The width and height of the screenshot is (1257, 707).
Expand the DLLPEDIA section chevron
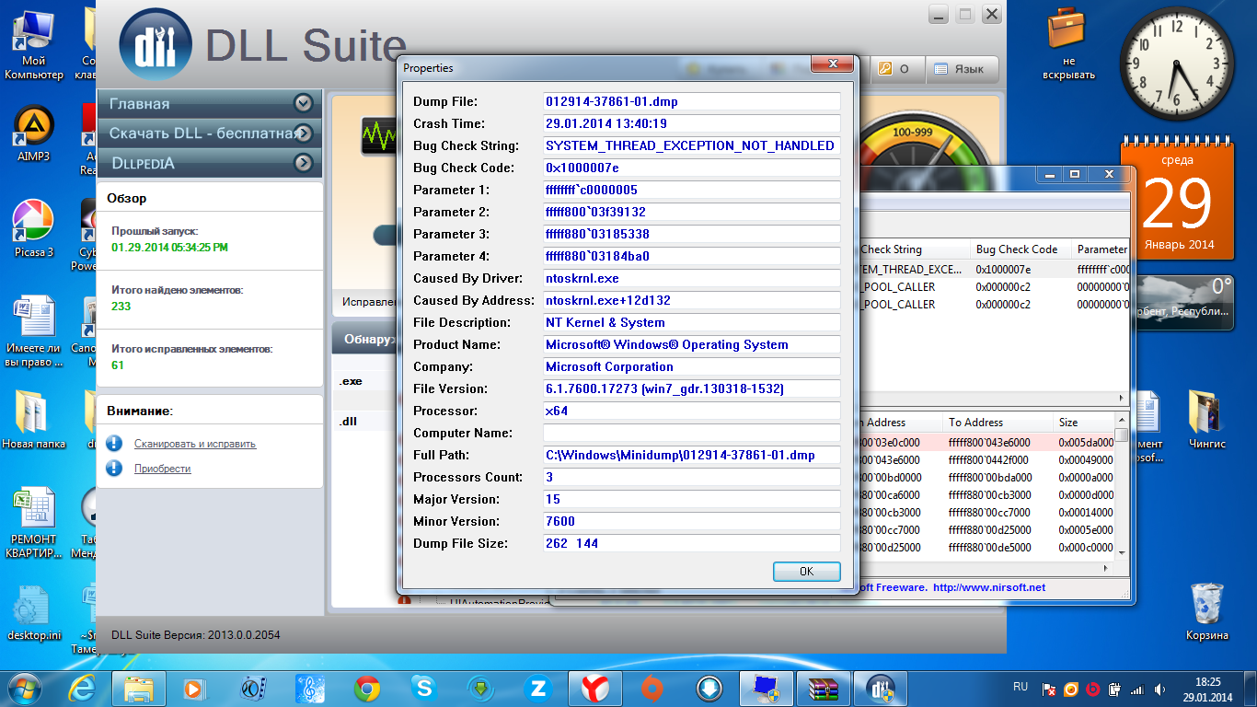(x=303, y=163)
